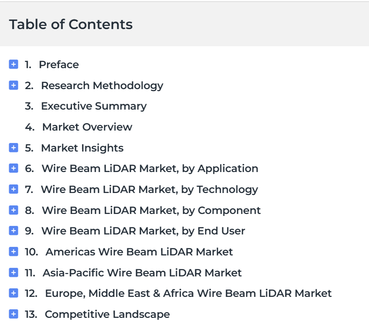Open the Executive Summary entry
This screenshot has height=335, width=369.
[94, 106]
